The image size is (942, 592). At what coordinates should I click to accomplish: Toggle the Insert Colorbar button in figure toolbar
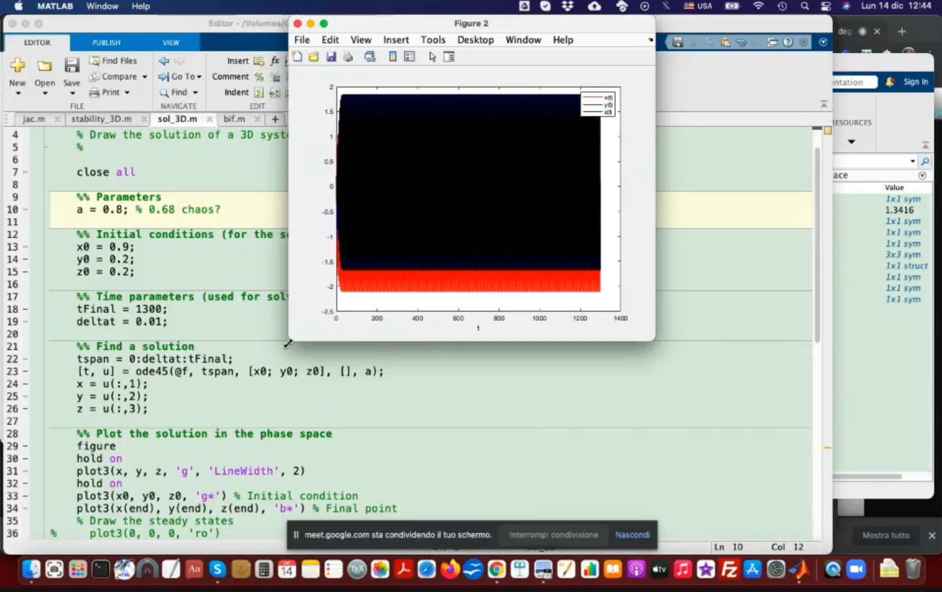pos(393,57)
